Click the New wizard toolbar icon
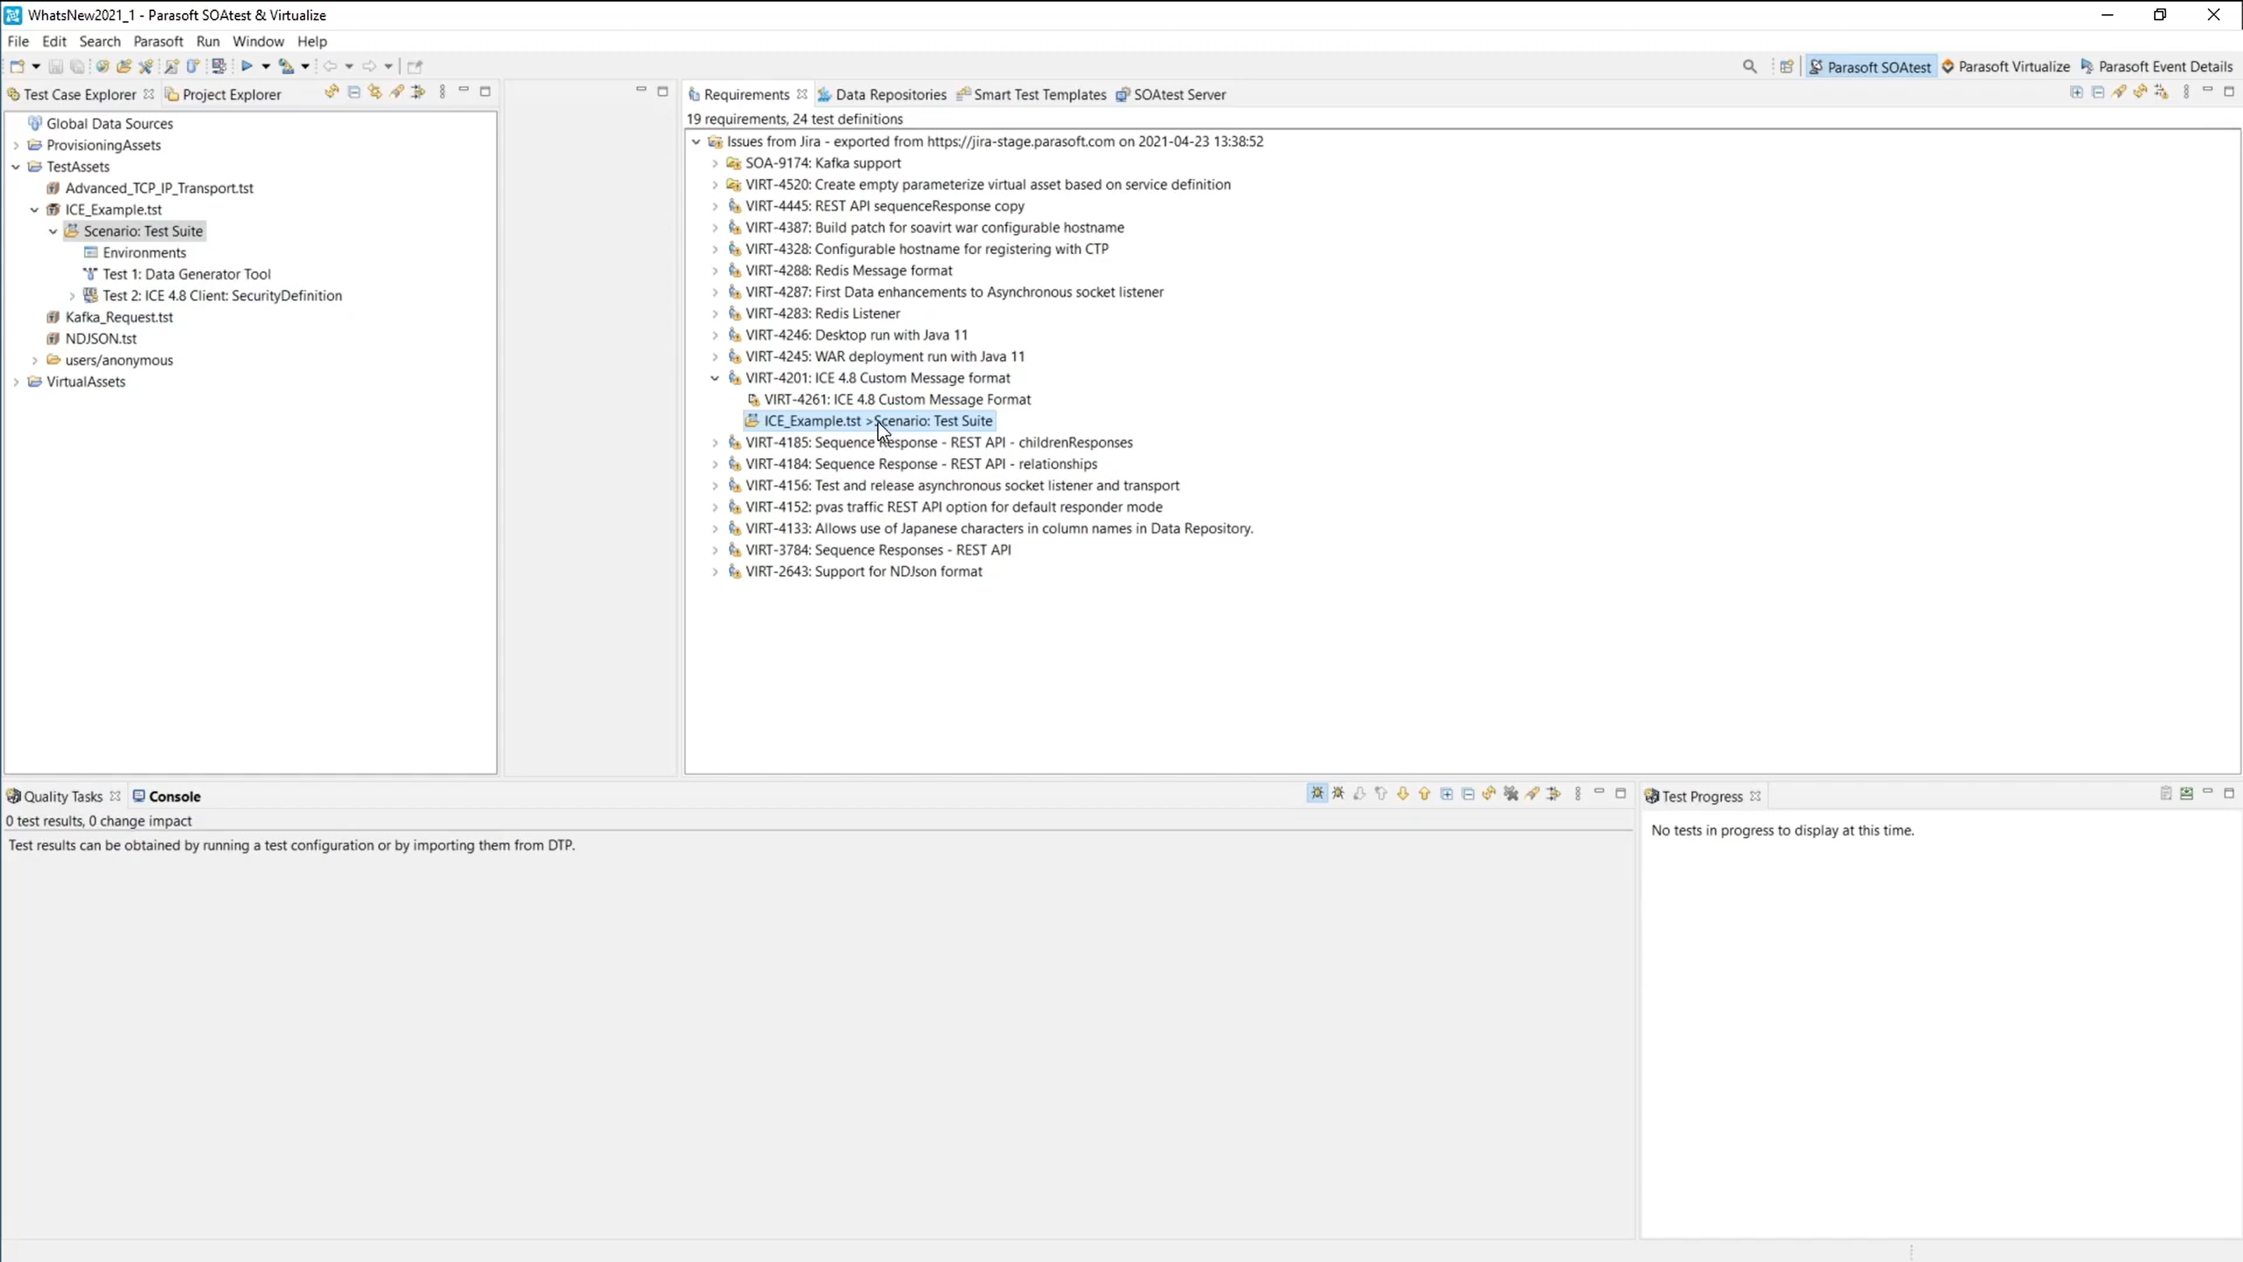Viewport: 2243px width, 1262px height. pos(17,66)
